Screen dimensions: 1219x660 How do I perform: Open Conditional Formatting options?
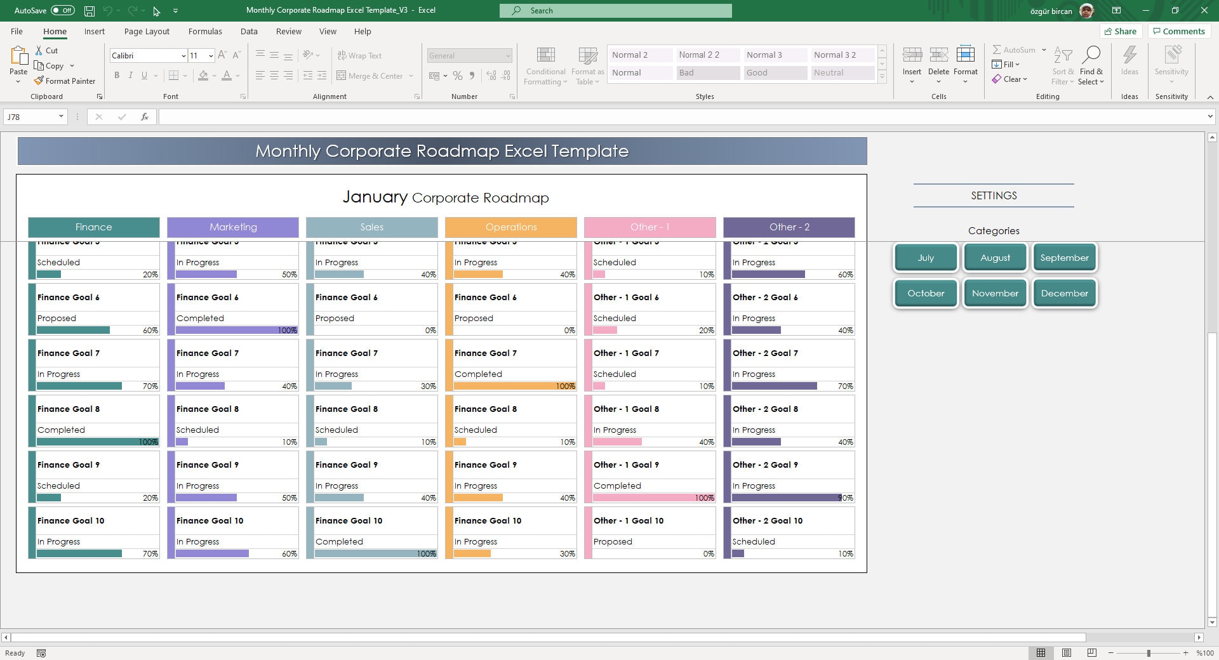545,65
